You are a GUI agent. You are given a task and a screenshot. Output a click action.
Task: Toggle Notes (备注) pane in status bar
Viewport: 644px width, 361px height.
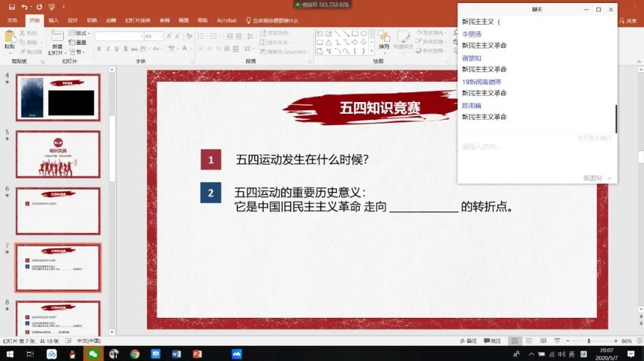[x=468, y=341]
